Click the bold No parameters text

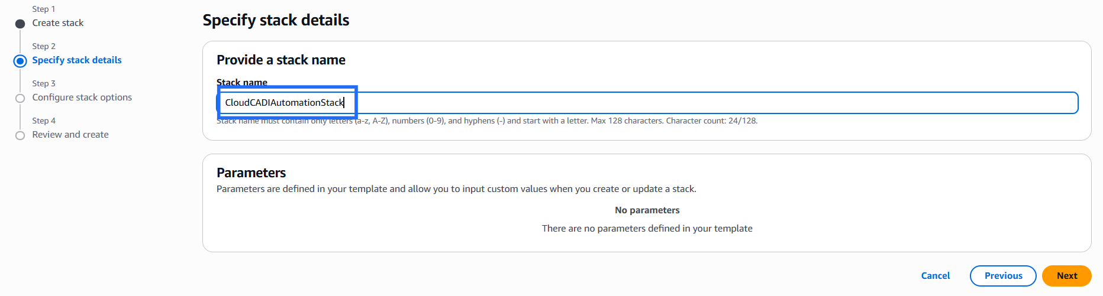coord(647,210)
